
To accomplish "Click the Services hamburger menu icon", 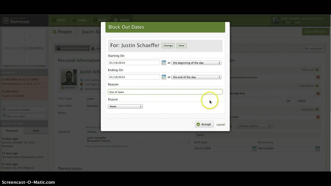I will [x=6, y=20].
